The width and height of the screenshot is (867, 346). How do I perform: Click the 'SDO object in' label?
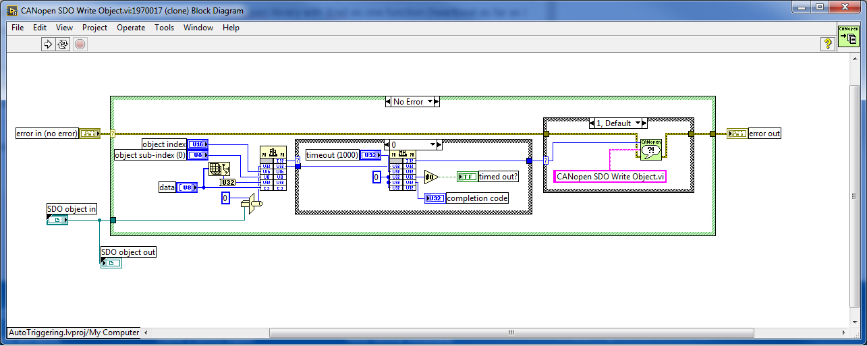(72, 209)
